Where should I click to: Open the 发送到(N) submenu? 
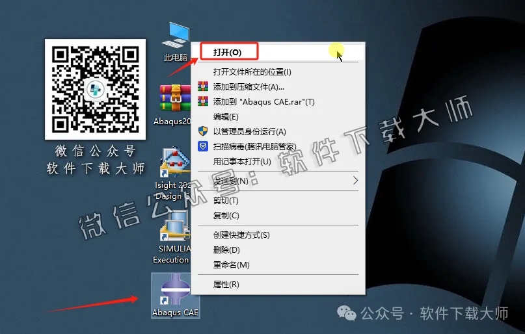pyautogui.click(x=278, y=181)
